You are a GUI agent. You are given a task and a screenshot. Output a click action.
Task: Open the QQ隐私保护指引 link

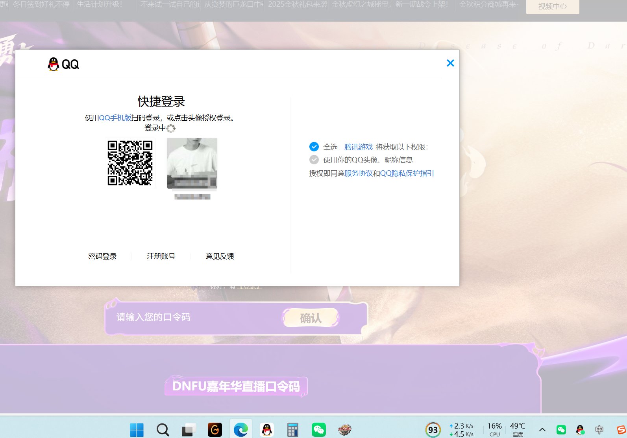click(x=407, y=173)
